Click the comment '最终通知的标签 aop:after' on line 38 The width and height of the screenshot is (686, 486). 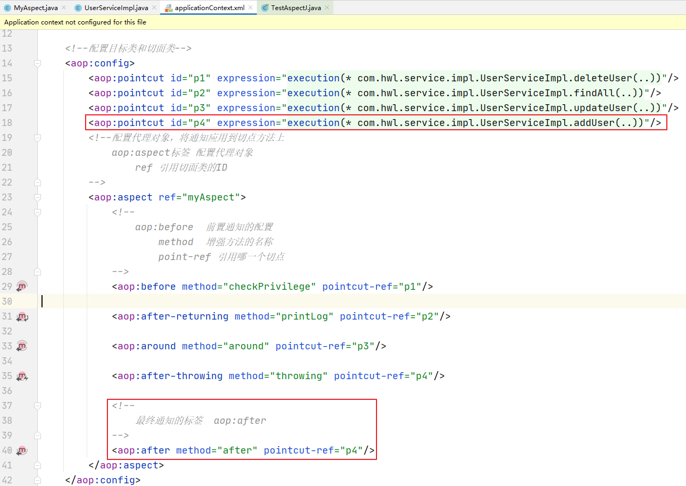click(x=200, y=421)
